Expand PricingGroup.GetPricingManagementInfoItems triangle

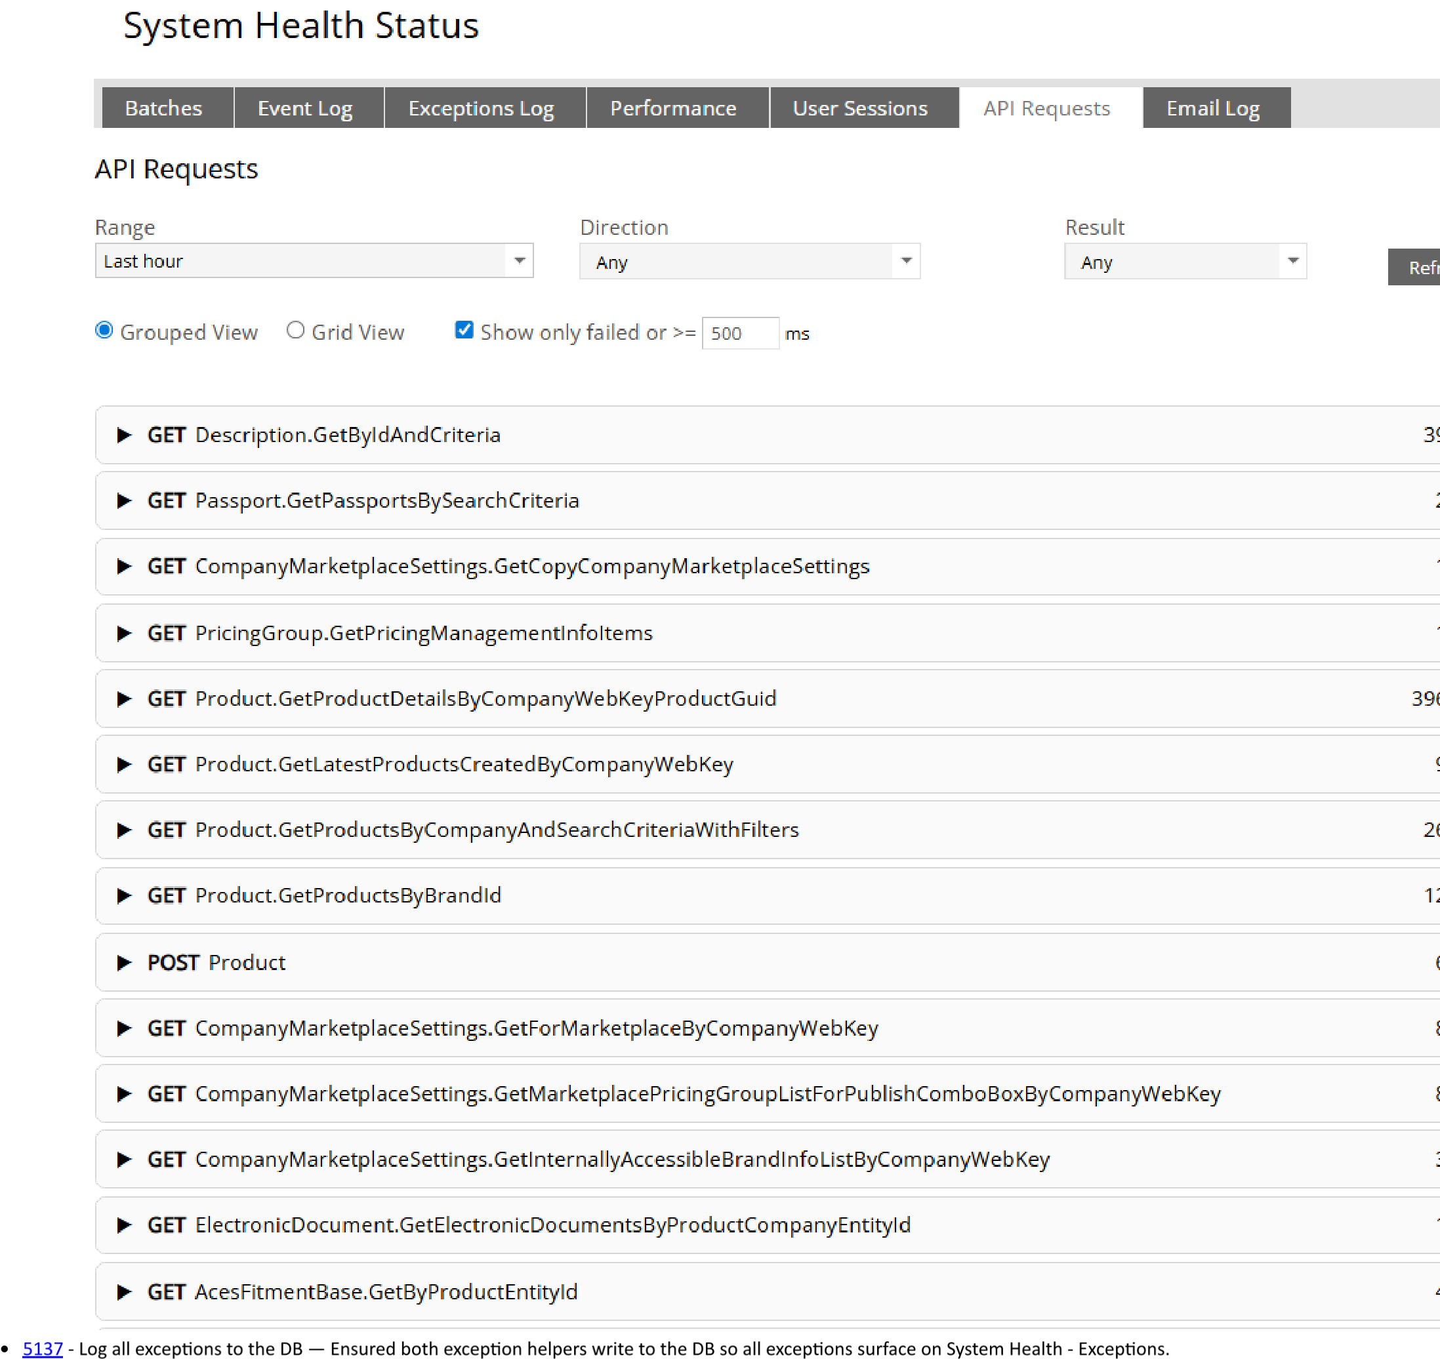point(124,634)
